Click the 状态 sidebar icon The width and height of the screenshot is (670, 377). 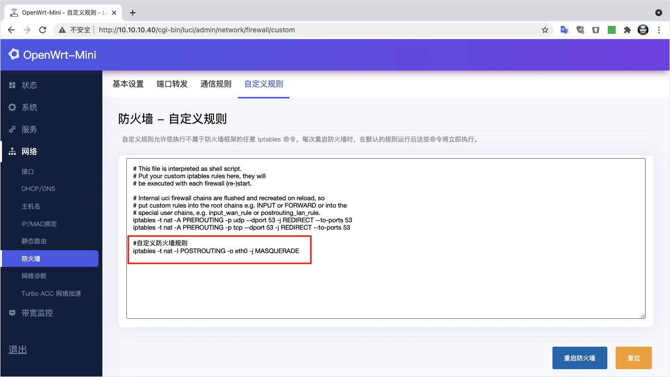[12, 85]
